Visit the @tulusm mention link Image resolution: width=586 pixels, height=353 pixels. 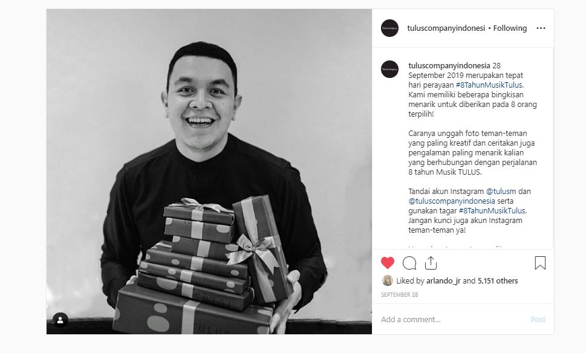tap(501, 191)
